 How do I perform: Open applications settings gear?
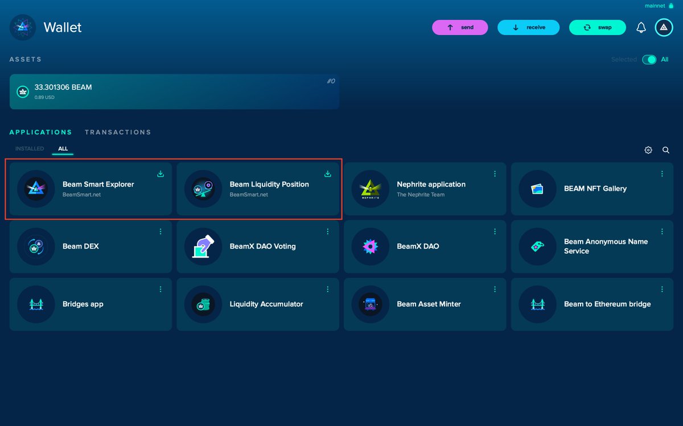pyautogui.click(x=648, y=150)
